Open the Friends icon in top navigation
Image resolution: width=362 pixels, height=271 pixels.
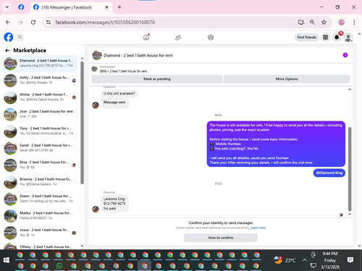[x=178, y=38]
